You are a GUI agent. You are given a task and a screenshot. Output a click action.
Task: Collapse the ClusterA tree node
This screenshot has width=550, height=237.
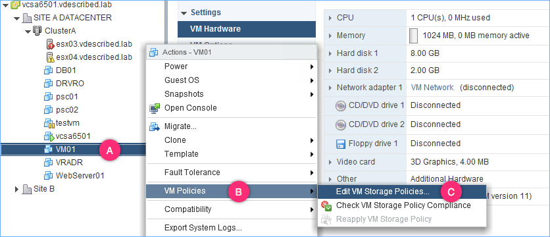tap(28, 31)
